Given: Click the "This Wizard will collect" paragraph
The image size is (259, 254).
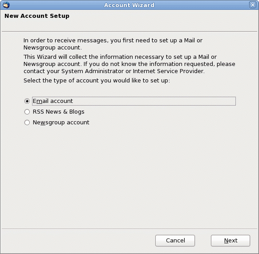Looking at the screenshot, I should tap(129, 64).
